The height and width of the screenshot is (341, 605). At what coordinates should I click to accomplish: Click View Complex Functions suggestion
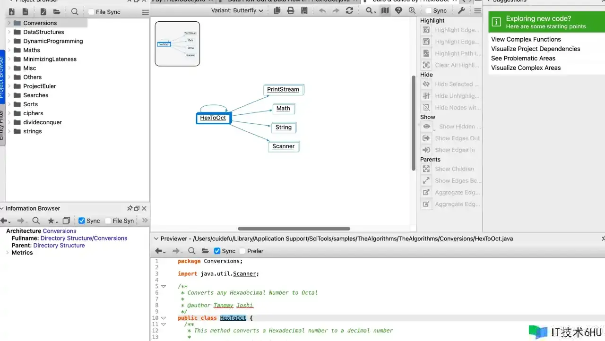coord(526,39)
